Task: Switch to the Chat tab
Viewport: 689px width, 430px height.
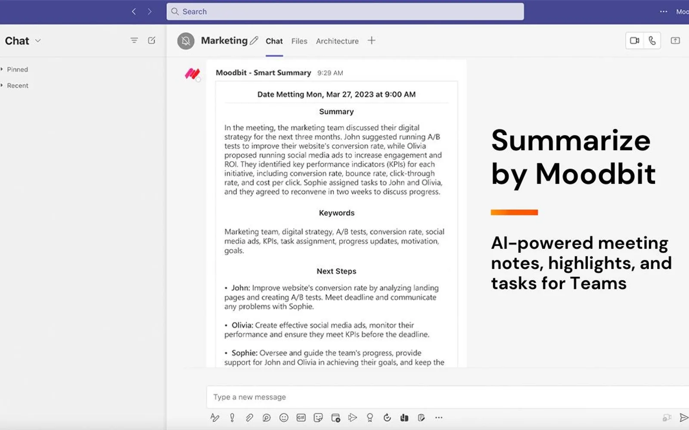Action: coord(274,41)
